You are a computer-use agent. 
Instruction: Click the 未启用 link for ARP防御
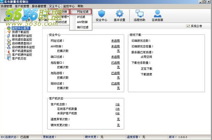coord(116,46)
